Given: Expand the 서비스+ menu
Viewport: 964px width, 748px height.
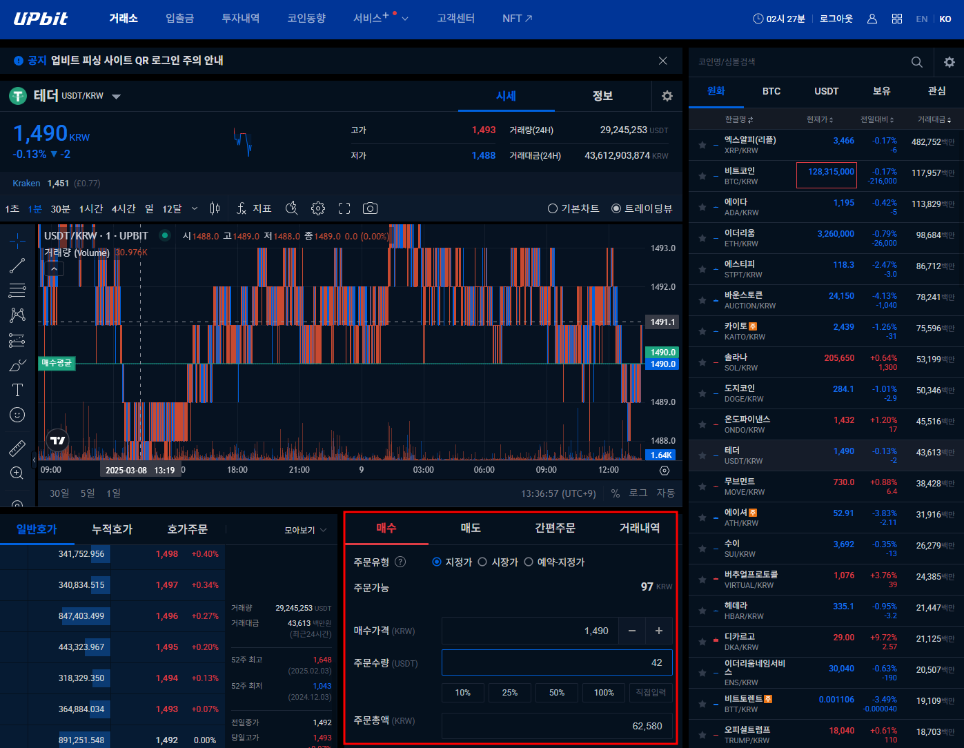Looking at the screenshot, I should (x=380, y=19).
